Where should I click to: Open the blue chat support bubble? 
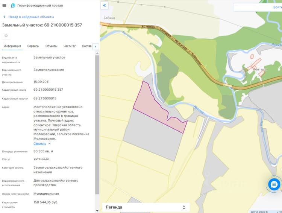coord(274,184)
